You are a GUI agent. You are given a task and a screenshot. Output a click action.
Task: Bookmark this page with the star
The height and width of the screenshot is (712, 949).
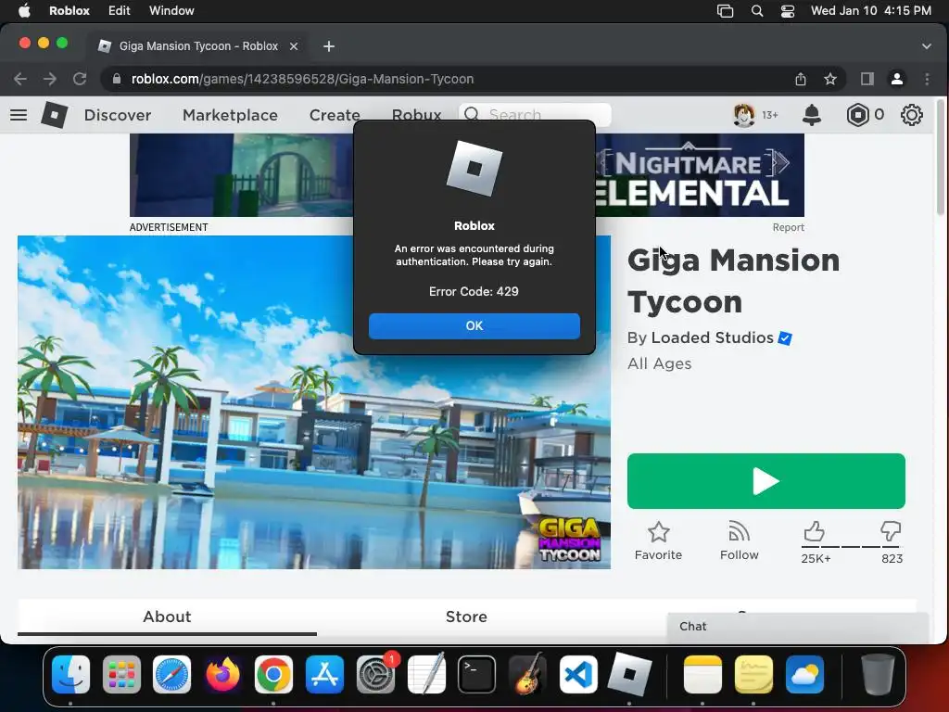[x=830, y=79]
